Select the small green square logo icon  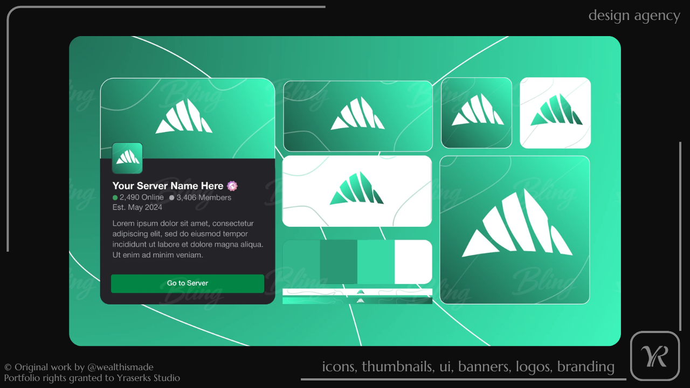click(x=477, y=113)
